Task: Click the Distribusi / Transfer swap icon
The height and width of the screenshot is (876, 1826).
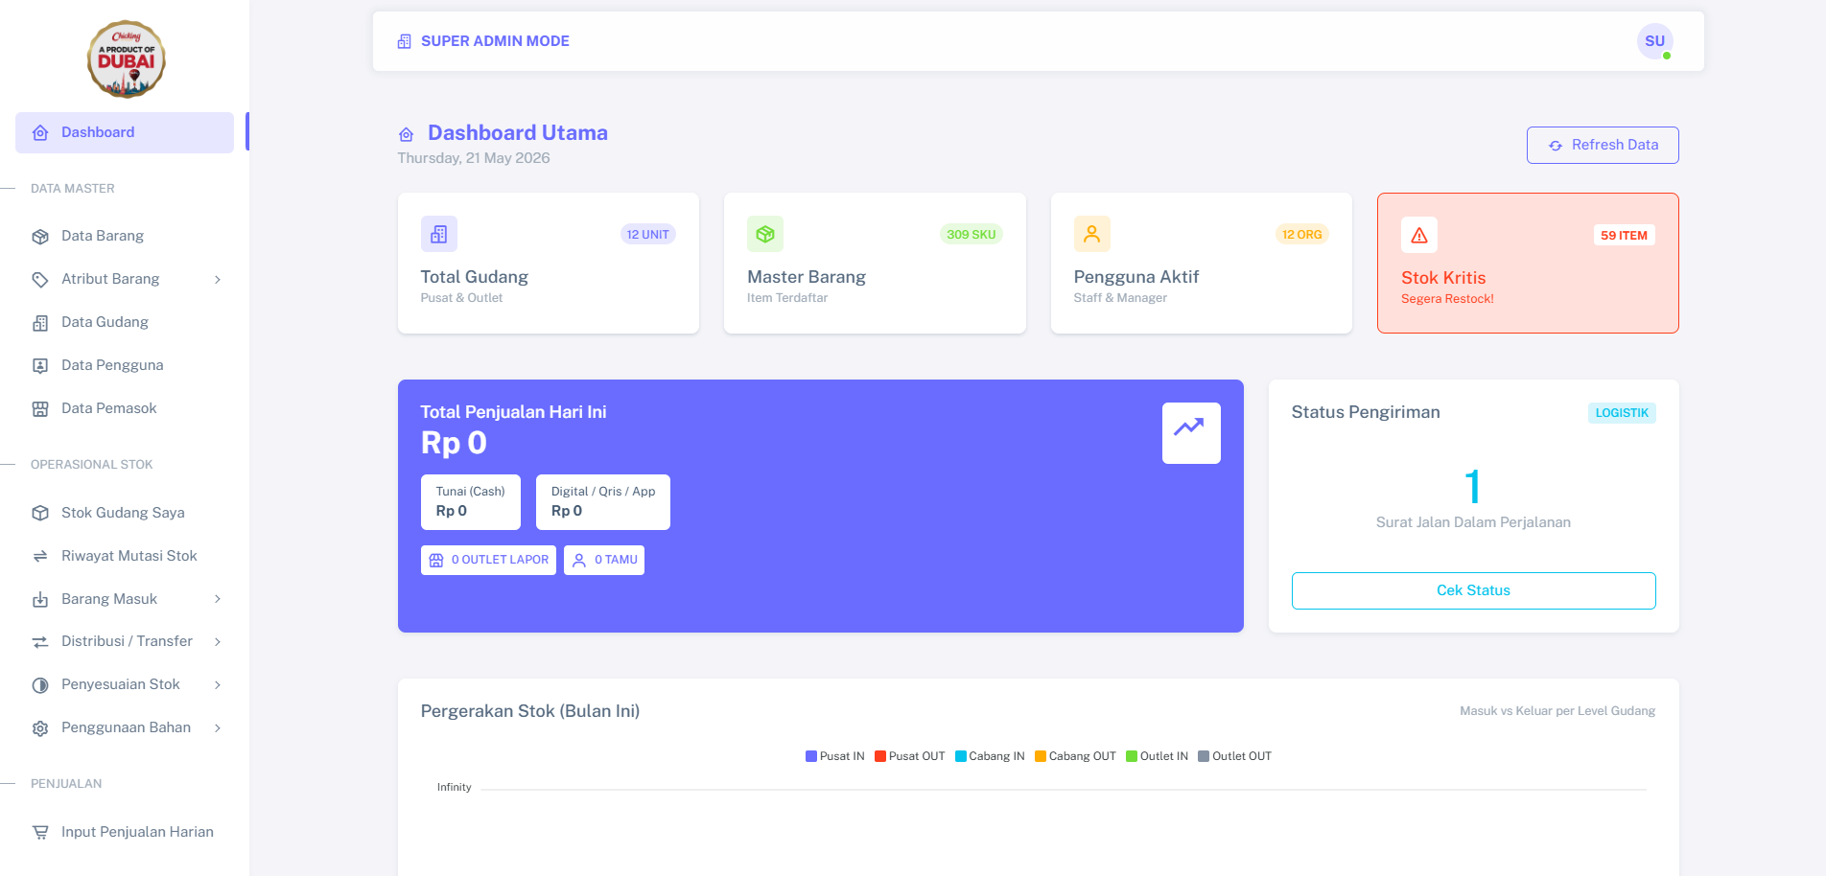Action: (x=40, y=642)
